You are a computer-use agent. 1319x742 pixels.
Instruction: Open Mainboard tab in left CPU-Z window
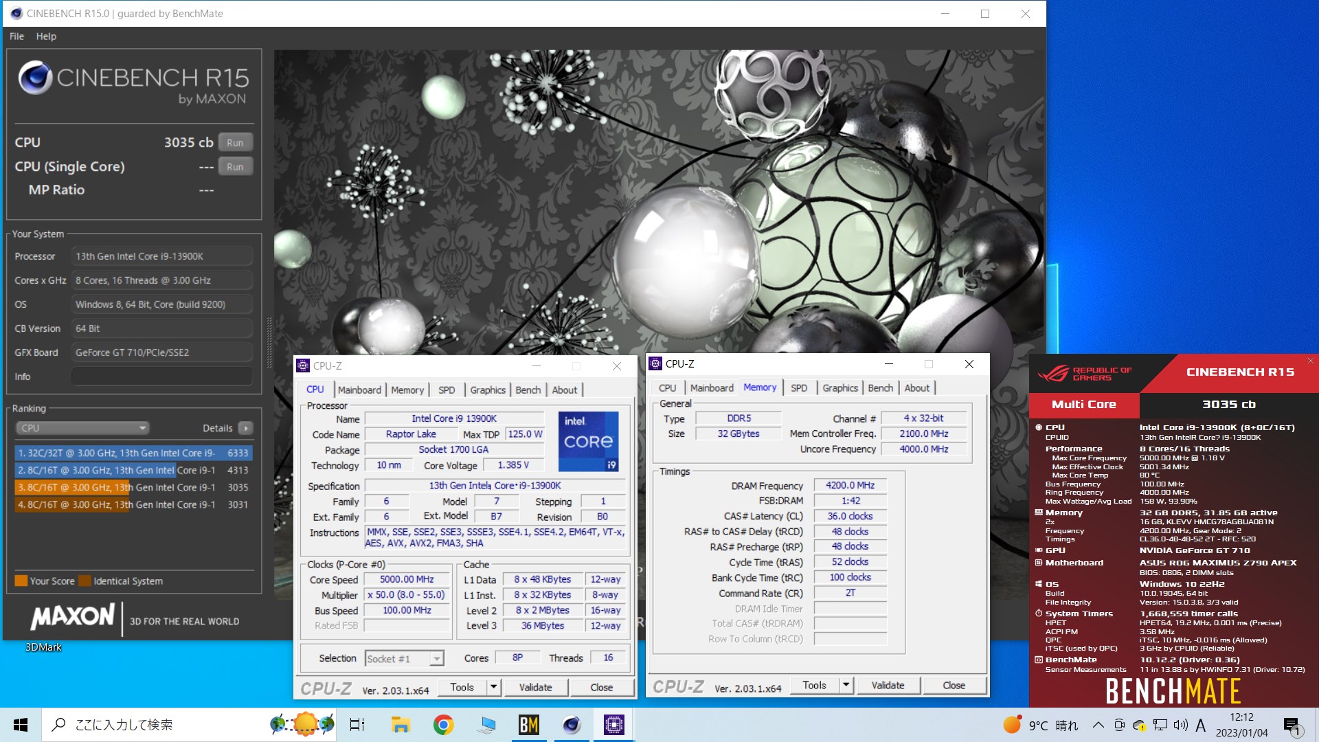point(359,390)
